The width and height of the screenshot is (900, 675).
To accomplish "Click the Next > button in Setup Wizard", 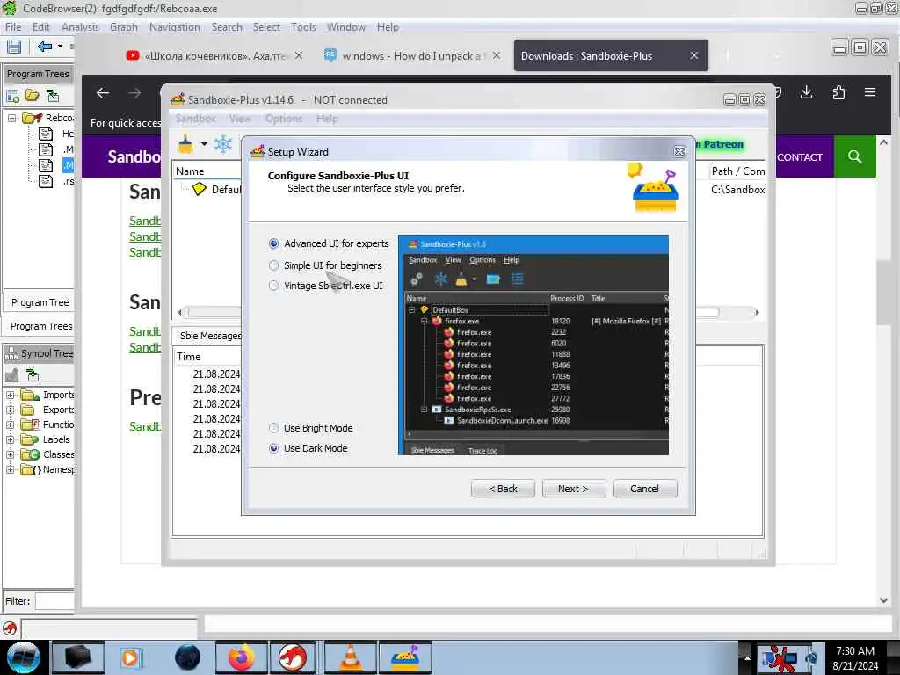I will tap(573, 489).
